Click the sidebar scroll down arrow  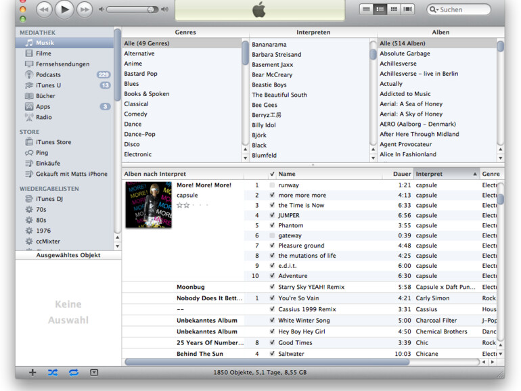[117, 246]
